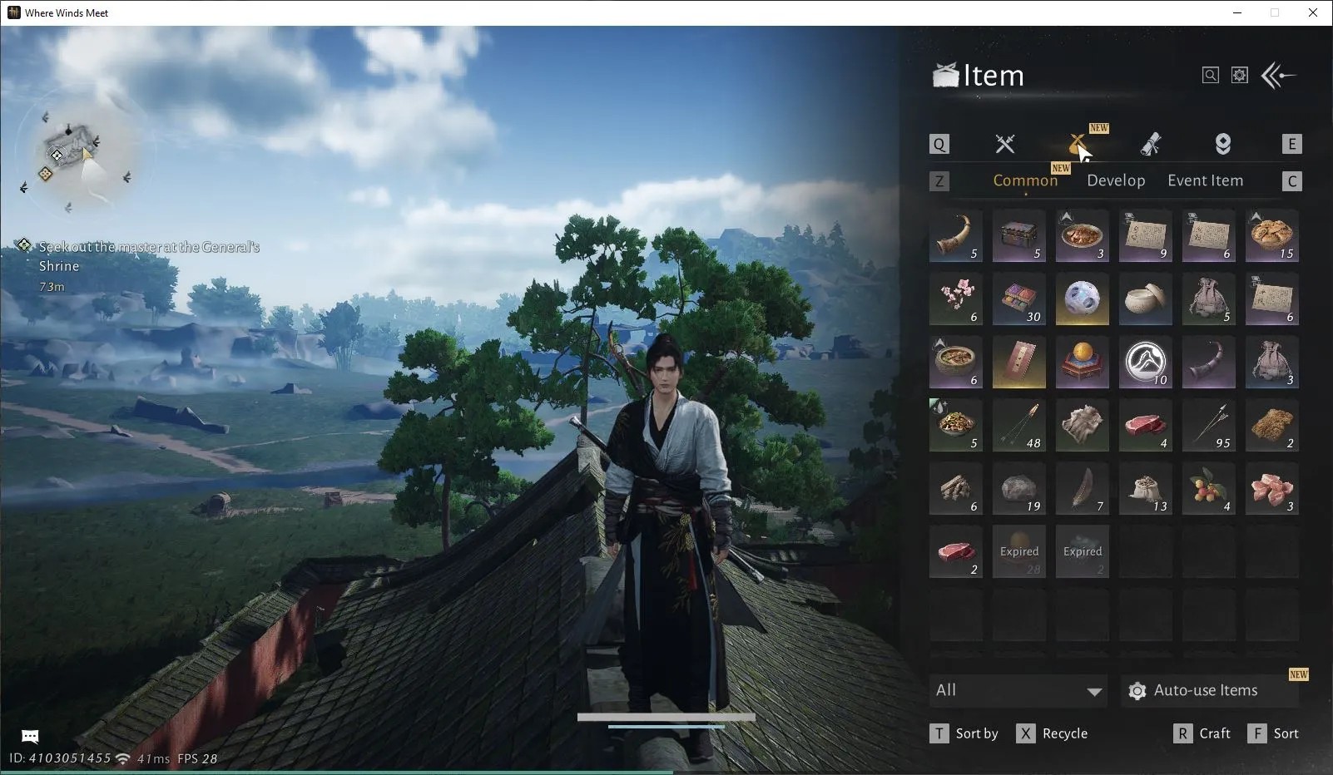Click the C next sub-tab key hint
1333x775 pixels.
click(1292, 181)
